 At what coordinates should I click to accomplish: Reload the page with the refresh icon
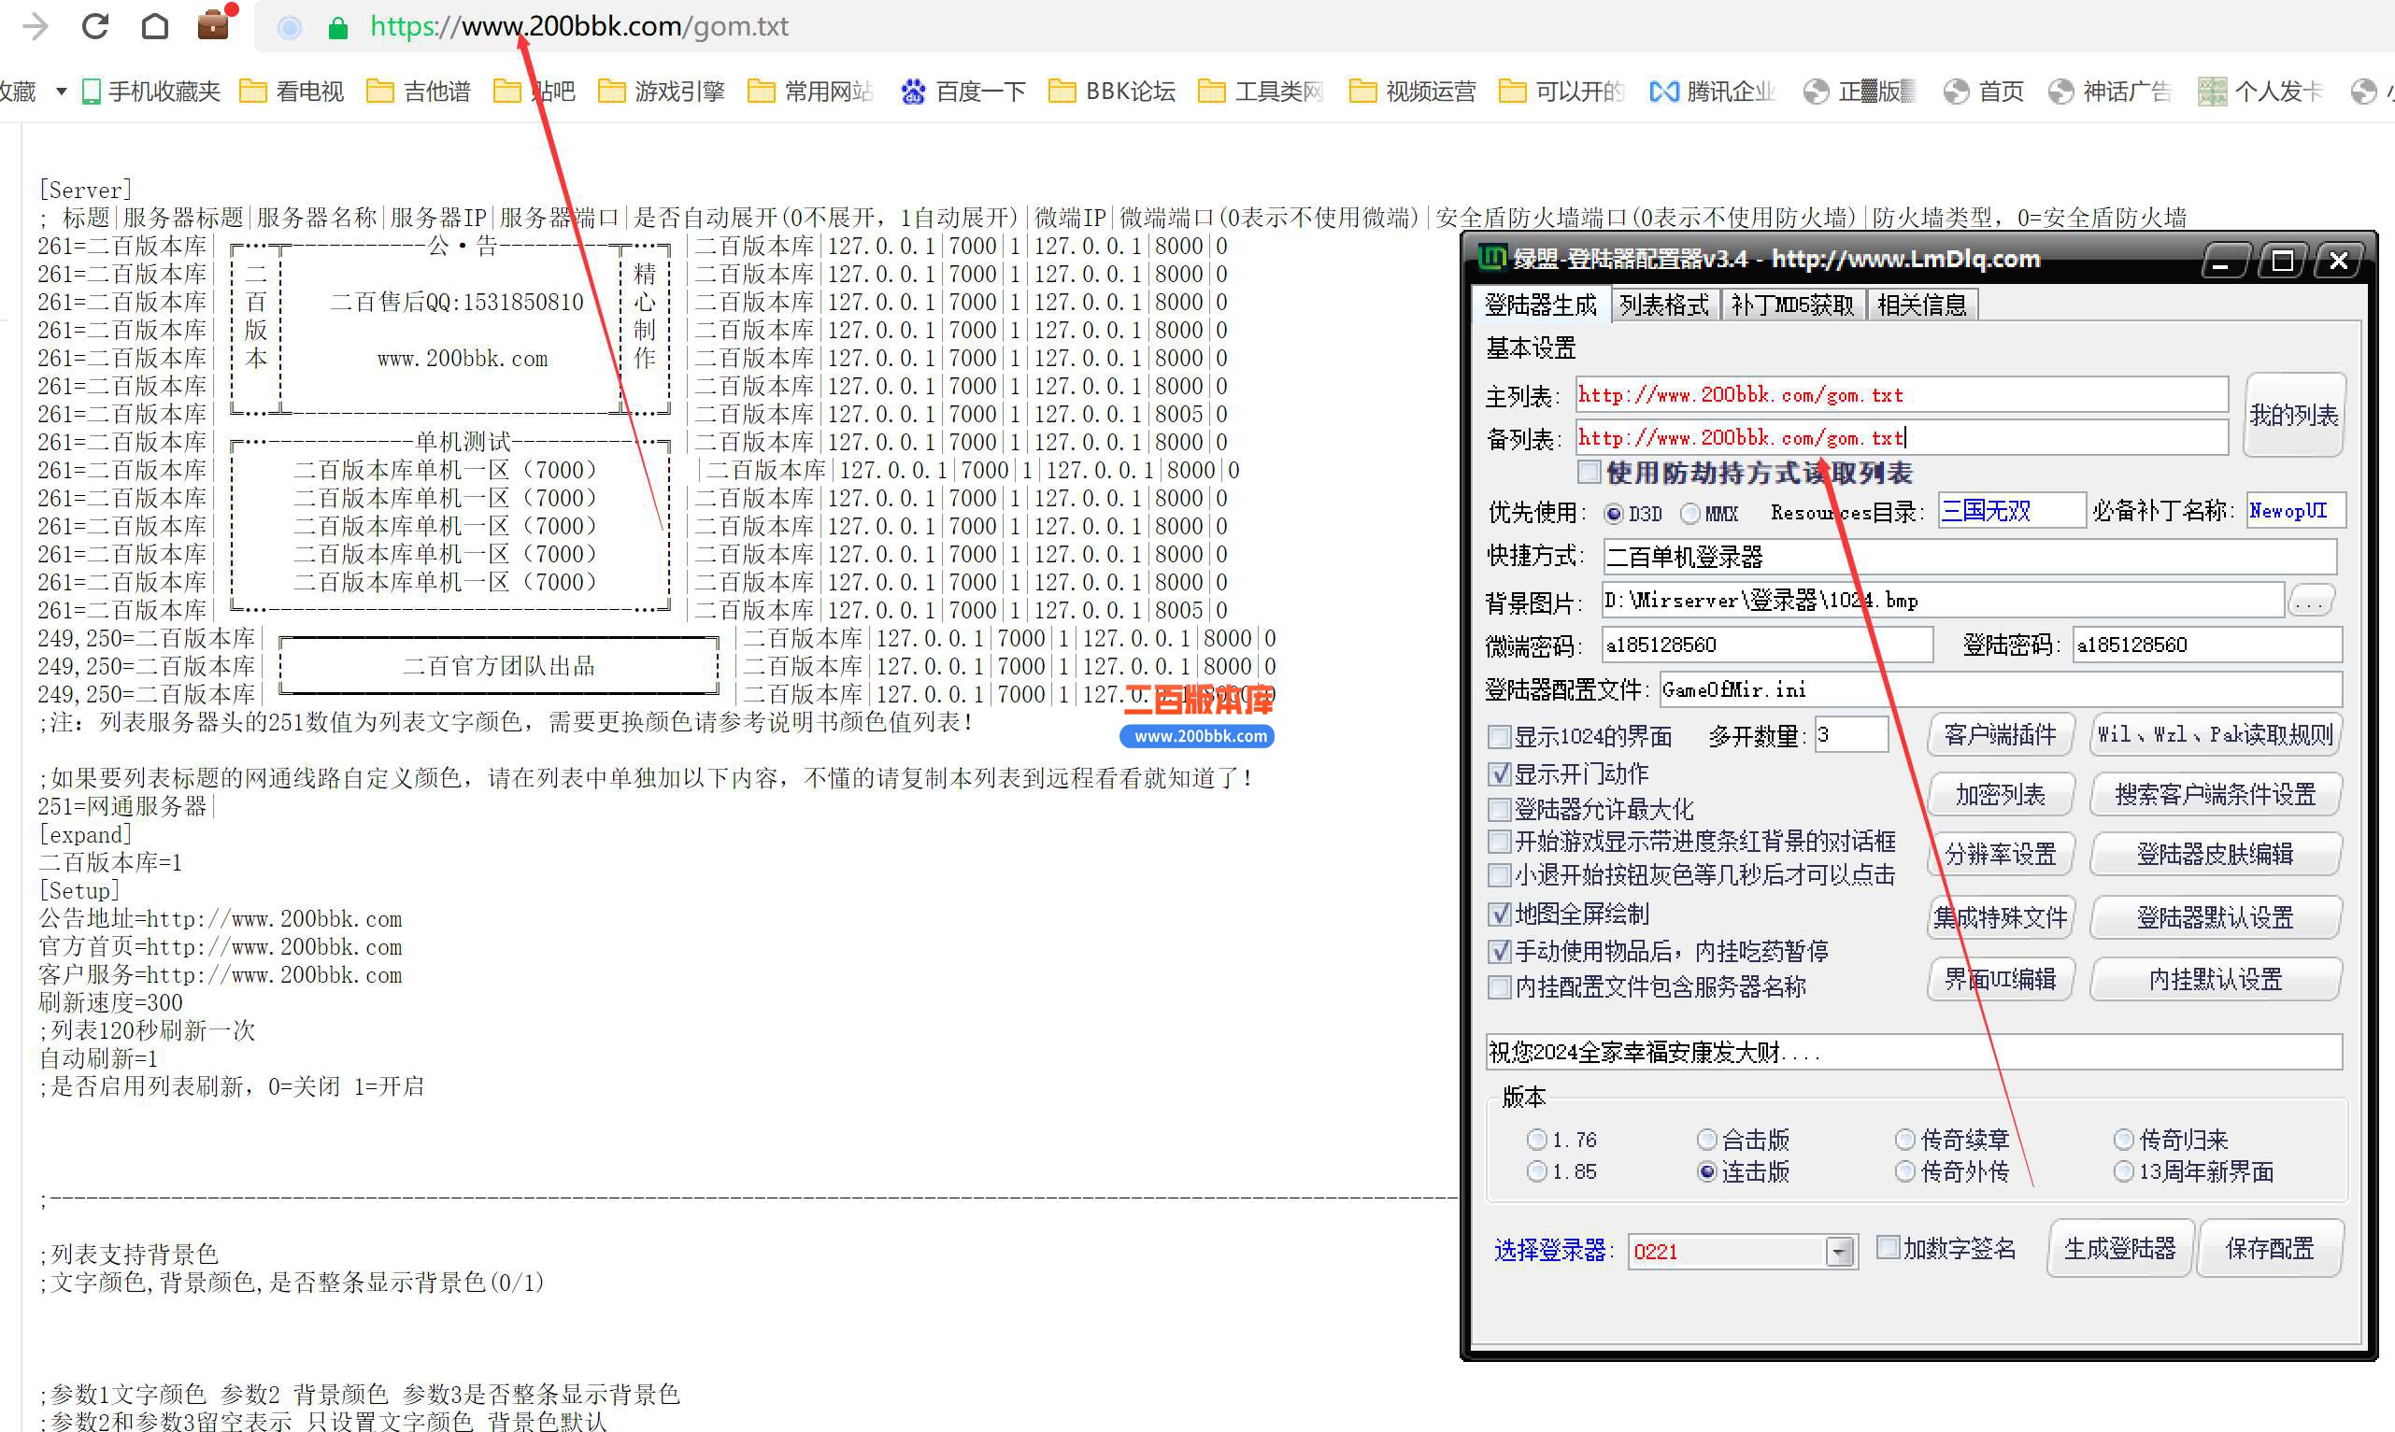(94, 26)
